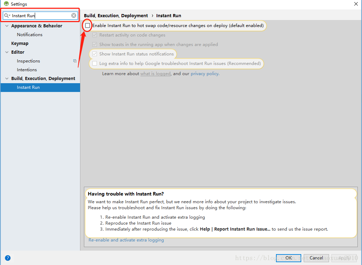
Task: Click 'Help | Report Instant Run Issue...' text
Action: pos(235,229)
